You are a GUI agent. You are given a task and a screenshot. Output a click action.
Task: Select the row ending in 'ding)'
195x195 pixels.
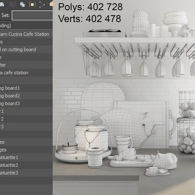tap(26, 25)
